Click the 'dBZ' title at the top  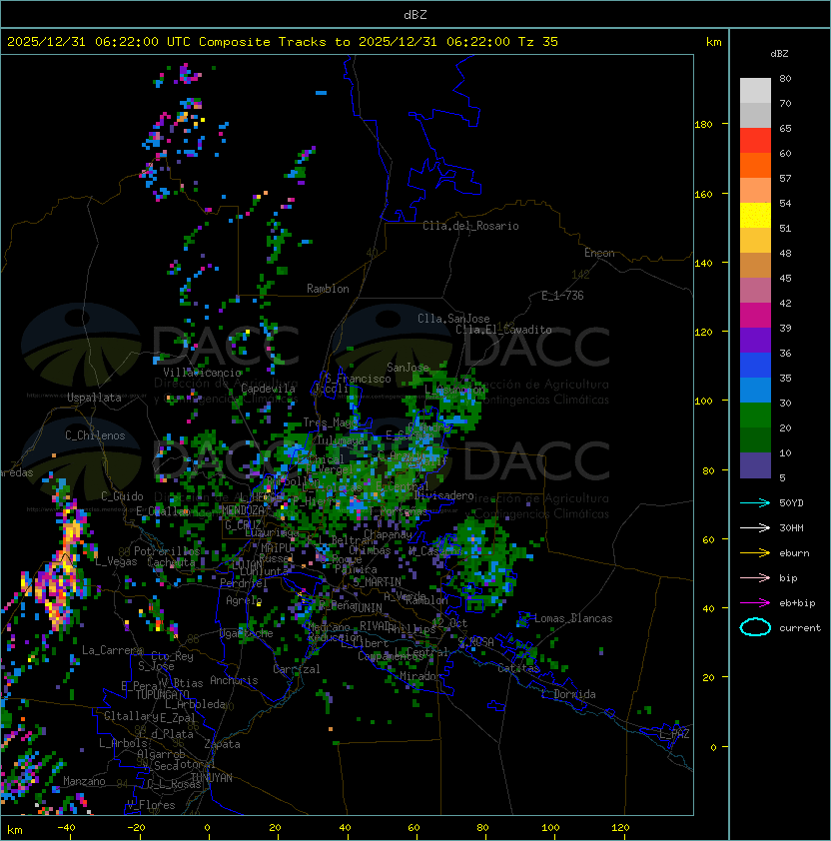(x=415, y=15)
